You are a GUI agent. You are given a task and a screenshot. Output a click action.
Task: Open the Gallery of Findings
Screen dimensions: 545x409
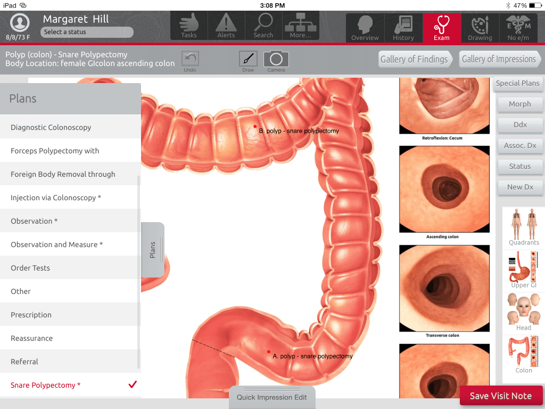pyautogui.click(x=415, y=60)
